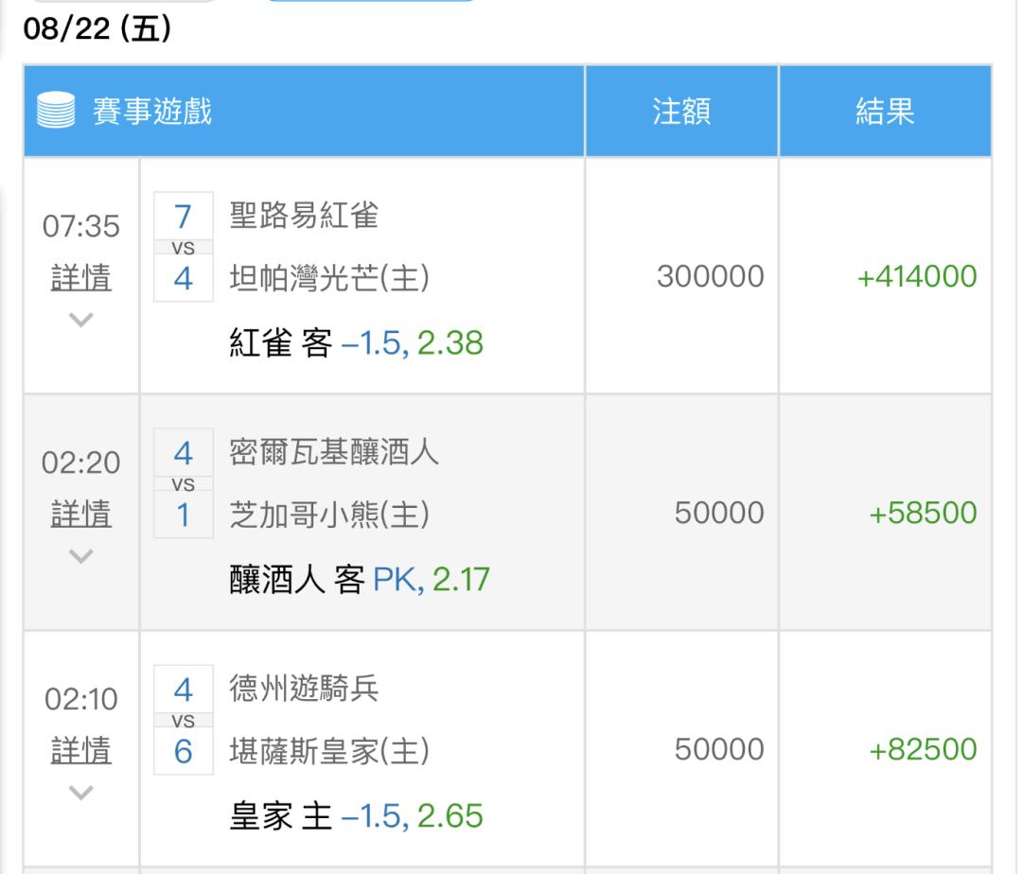This screenshot has height=874, width=1022.
Task: Expand chevron under the 07:35 game details
Action: (81, 321)
